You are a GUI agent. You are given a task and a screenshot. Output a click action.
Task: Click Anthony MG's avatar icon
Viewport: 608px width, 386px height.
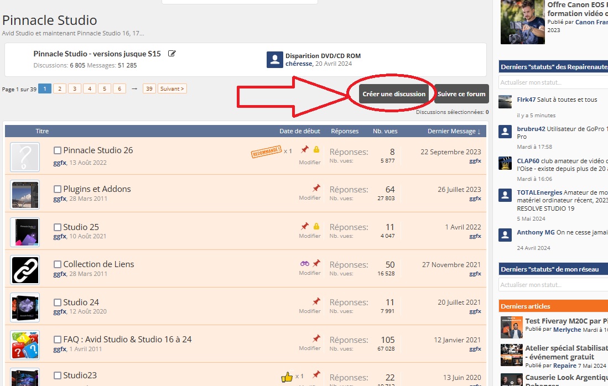click(505, 234)
